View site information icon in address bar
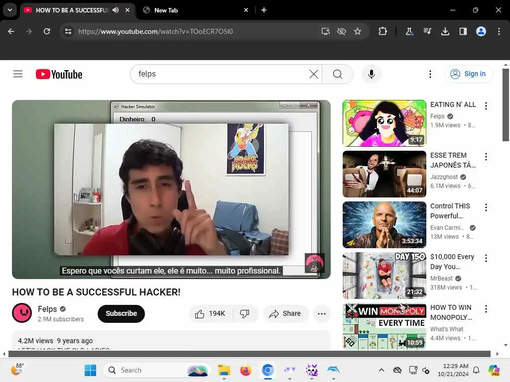This screenshot has width=510, height=382. point(68,31)
